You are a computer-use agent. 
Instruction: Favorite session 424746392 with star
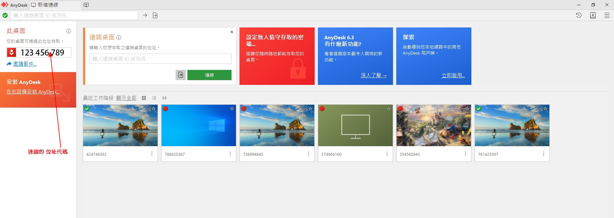[x=153, y=109]
